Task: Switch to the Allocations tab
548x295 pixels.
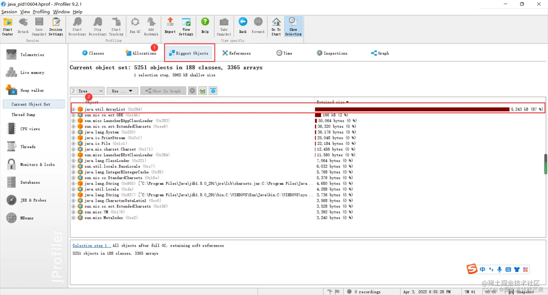Action: (141, 53)
